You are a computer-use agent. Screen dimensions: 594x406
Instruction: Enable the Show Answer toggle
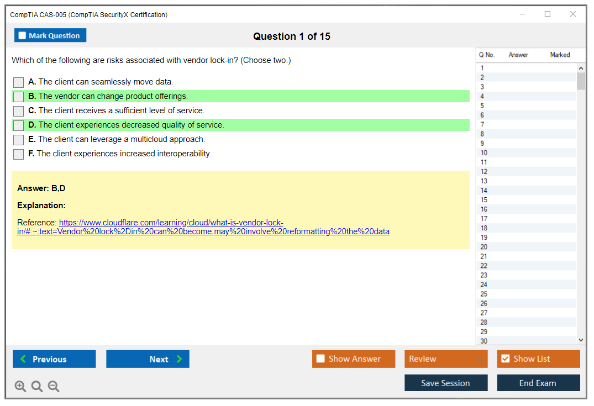(x=353, y=358)
